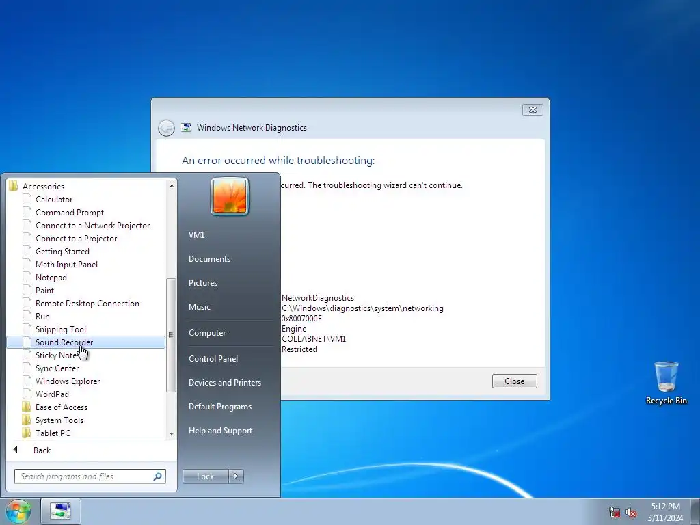
Task: Open Pictures from the Start menu
Action: [203, 283]
